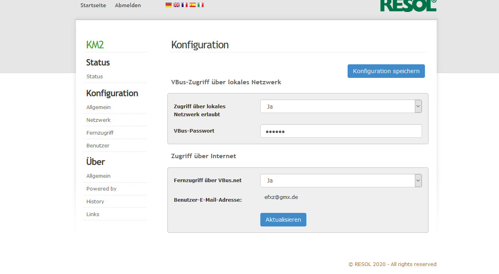Click email address efxz@gmx.de
The image size is (499, 274).
click(x=281, y=197)
